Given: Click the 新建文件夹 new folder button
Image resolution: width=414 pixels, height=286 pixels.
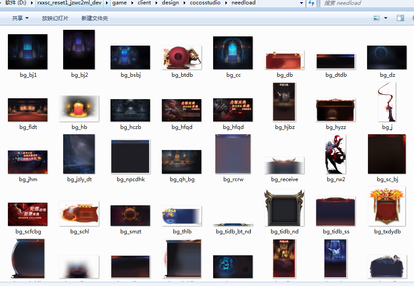Looking at the screenshot, I should pos(94,18).
